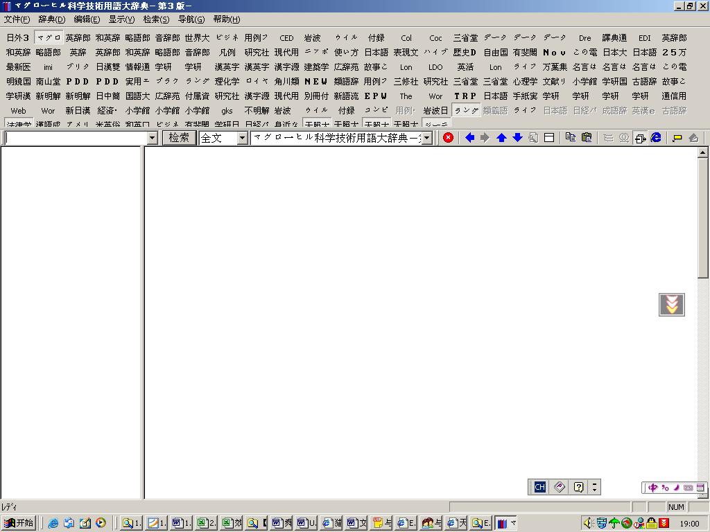Click the red 中 icon on the IME bar
710x532 pixels.
point(652,488)
